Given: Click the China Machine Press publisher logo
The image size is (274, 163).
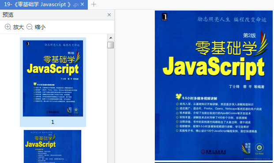Looking at the screenshot, I should 214,152.
